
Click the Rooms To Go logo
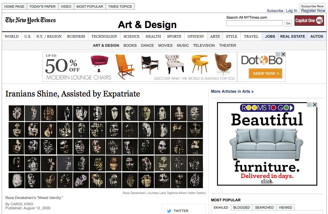(x=267, y=108)
